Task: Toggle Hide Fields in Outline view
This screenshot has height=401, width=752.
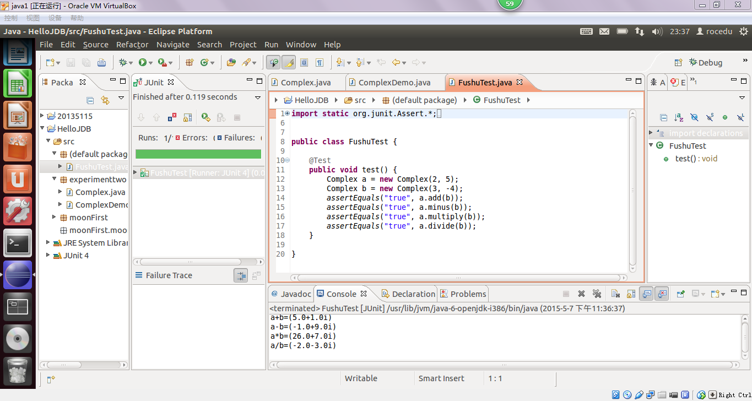Action: pyautogui.click(x=694, y=117)
